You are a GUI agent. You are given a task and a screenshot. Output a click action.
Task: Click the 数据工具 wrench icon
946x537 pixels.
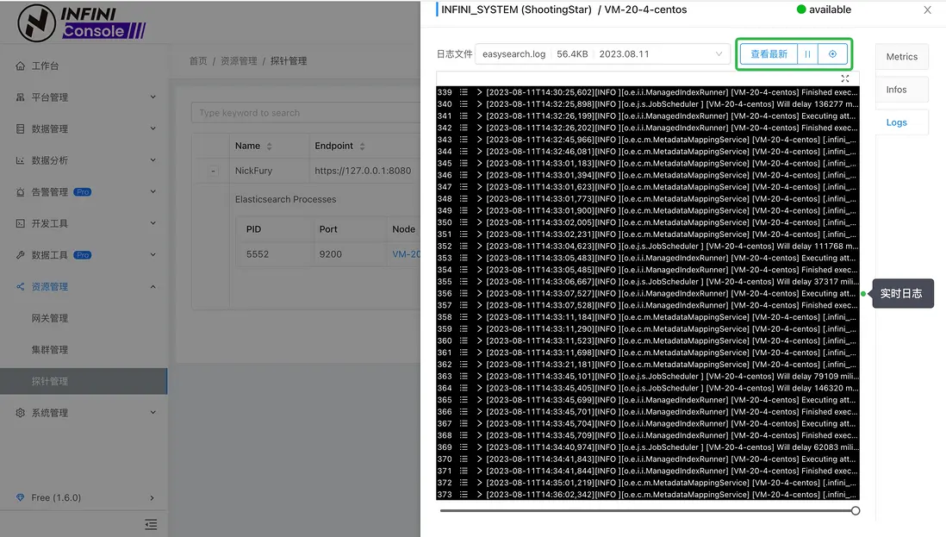[21, 254]
